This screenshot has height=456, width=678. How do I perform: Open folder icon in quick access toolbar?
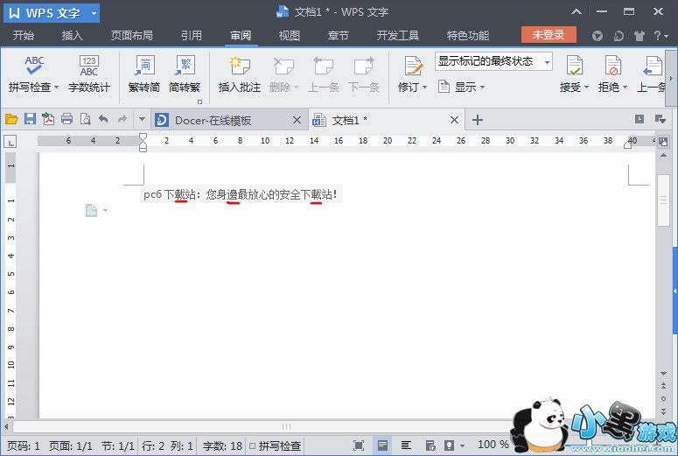(11, 120)
